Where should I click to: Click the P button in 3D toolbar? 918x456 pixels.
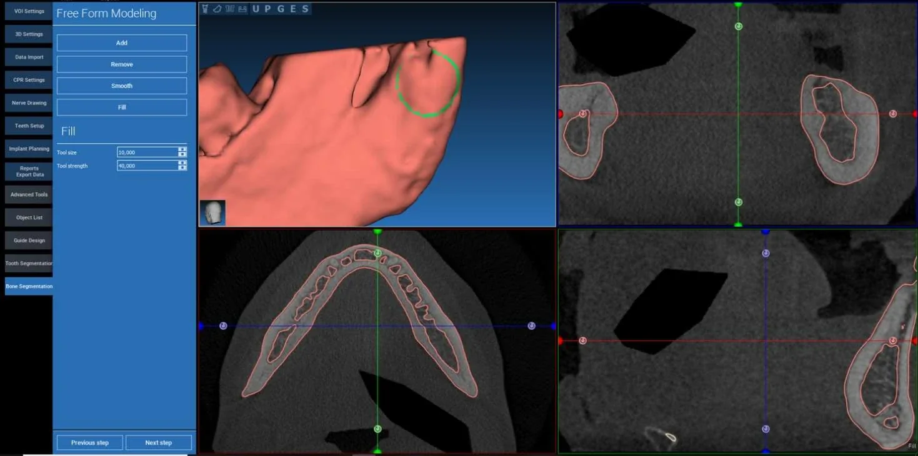tap(268, 9)
